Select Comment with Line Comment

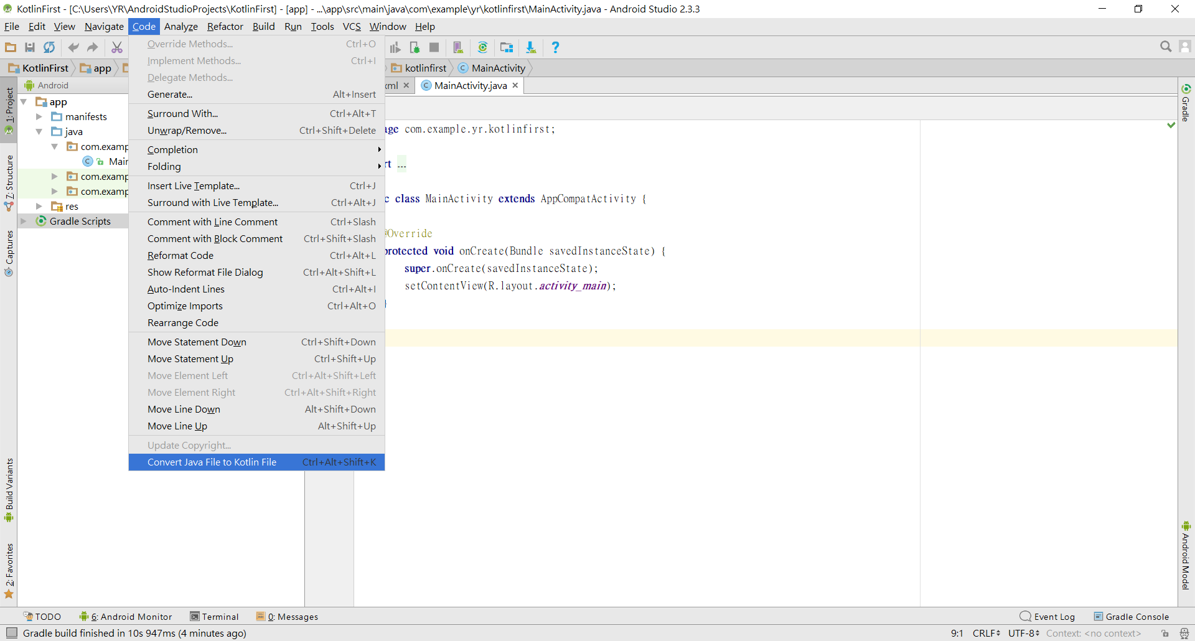[256, 222]
